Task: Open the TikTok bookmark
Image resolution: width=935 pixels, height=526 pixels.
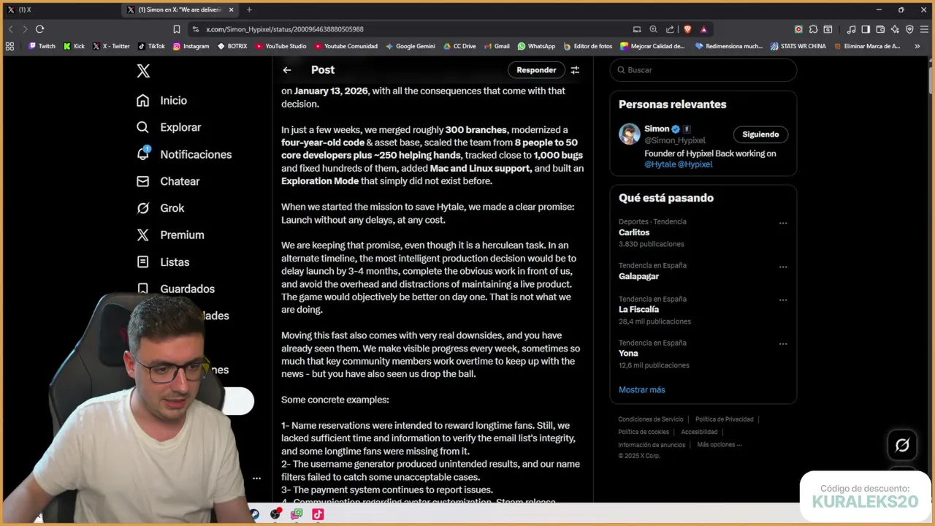Action: (x=151, y=46)
